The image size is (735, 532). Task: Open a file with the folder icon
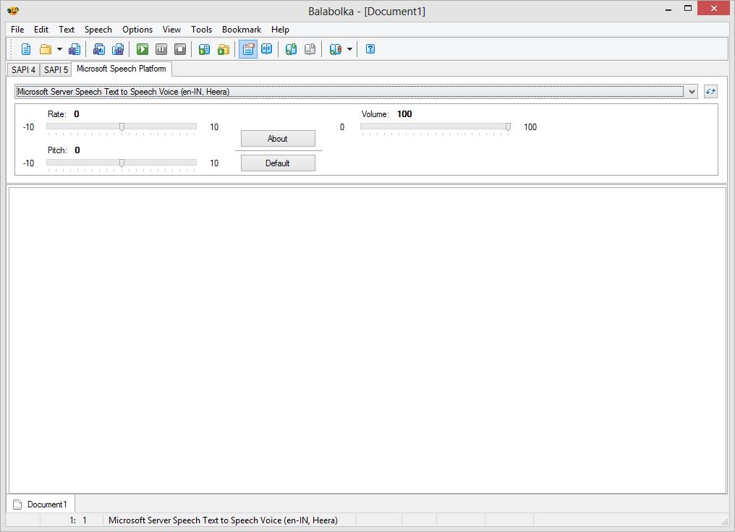pos(46,49)
